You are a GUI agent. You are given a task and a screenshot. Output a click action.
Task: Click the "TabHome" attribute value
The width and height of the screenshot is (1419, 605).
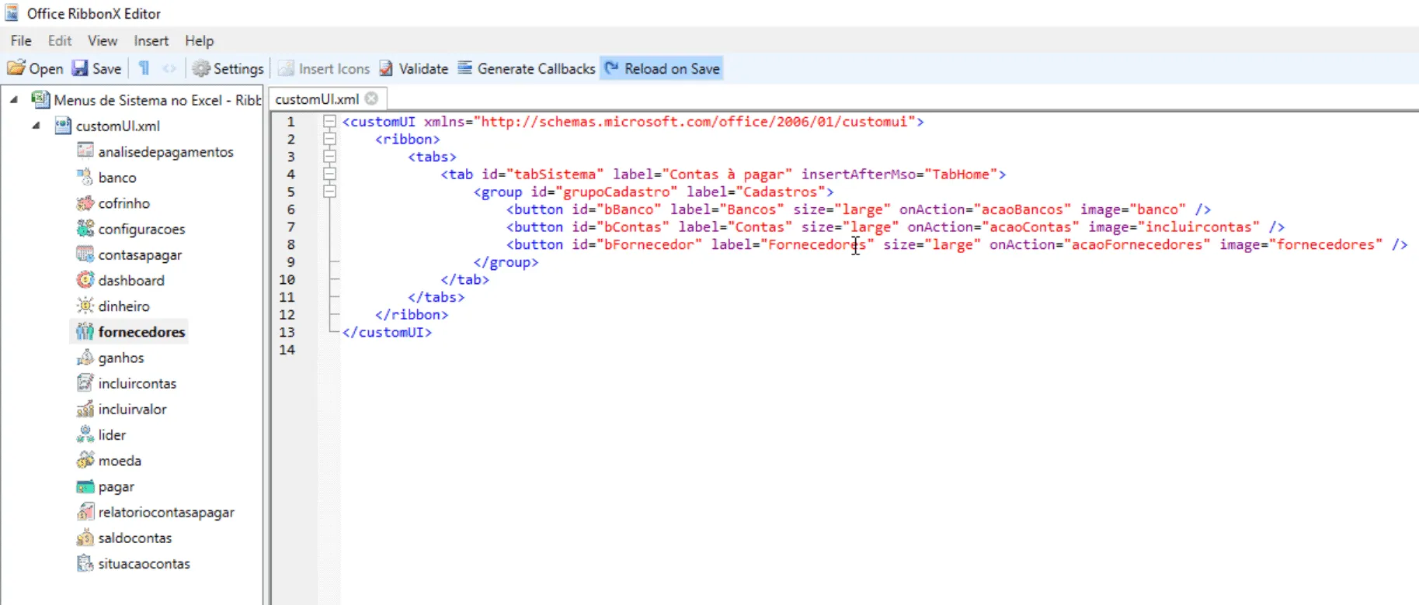[961, 175]
